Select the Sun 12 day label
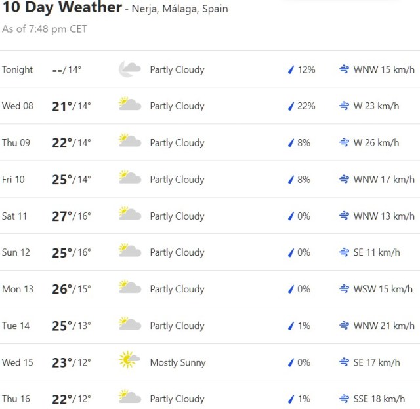420x409 pixels. [x=16, y=252]
